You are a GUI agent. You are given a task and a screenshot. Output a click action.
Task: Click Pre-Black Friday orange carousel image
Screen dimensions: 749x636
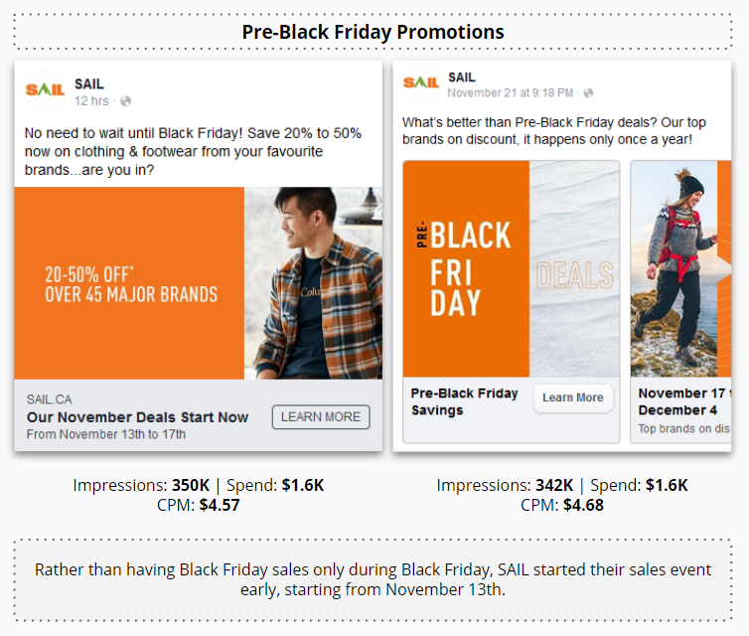466,268
